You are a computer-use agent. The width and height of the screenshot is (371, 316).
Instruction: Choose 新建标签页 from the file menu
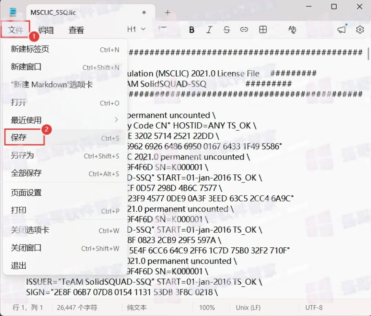pos(65,49)
